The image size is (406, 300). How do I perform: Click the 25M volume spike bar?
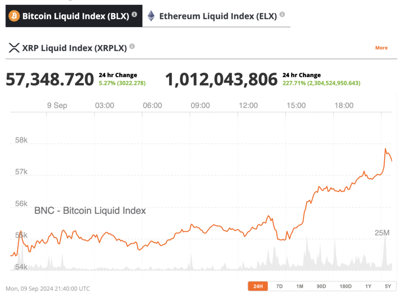coord(385,250)
